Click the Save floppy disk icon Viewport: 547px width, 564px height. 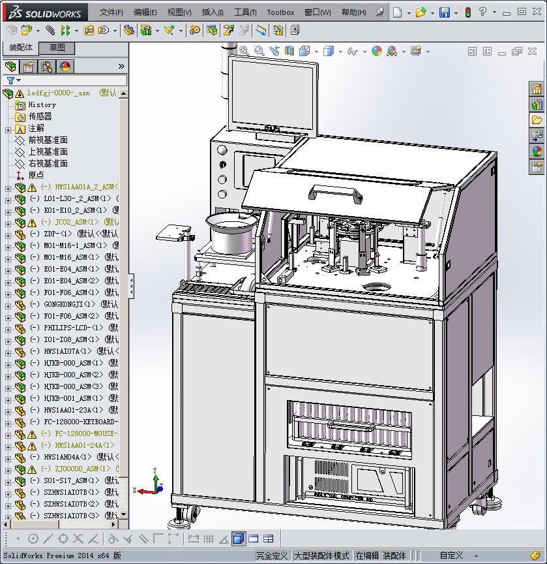(x=444, y=12)
